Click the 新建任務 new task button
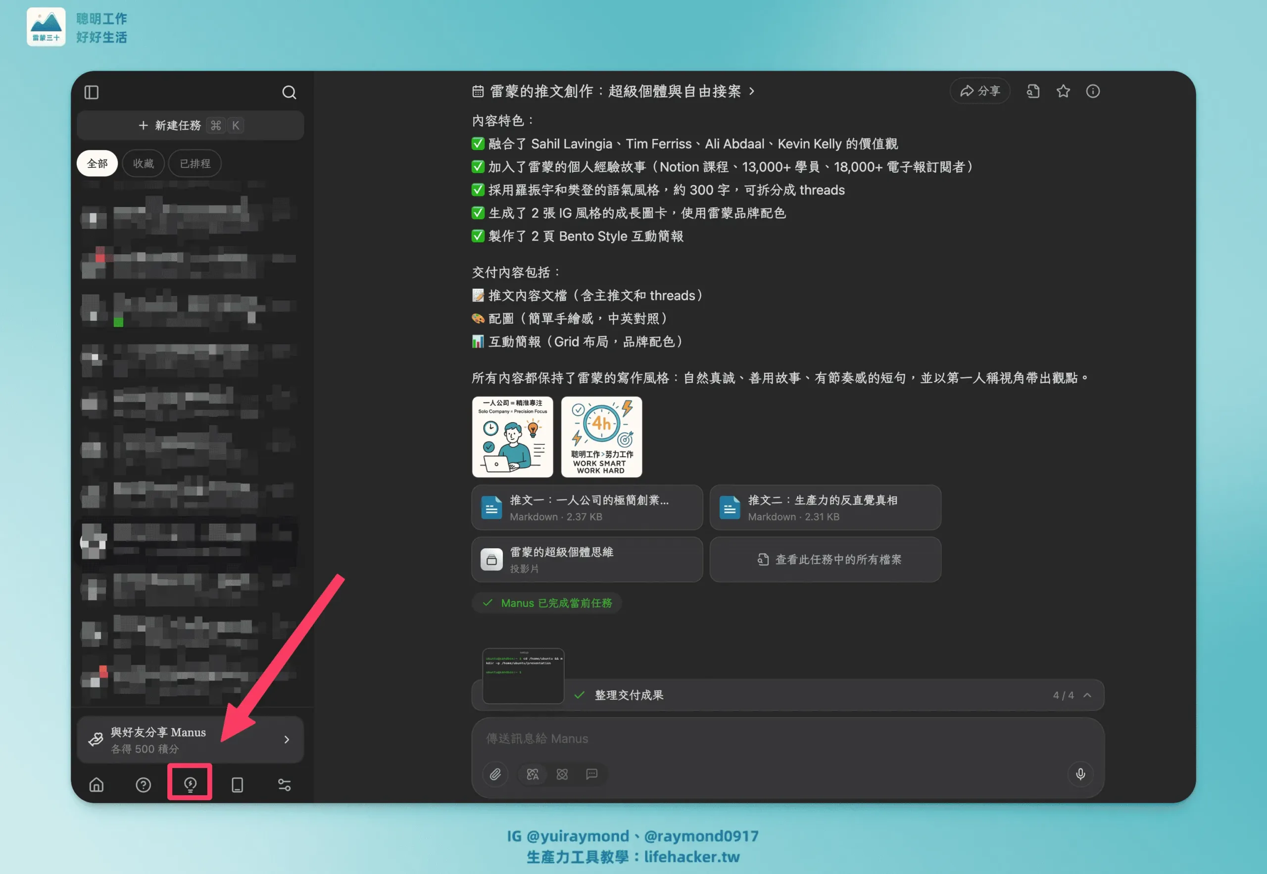This screenshot has height=874, width=1267. pos(190,125)
